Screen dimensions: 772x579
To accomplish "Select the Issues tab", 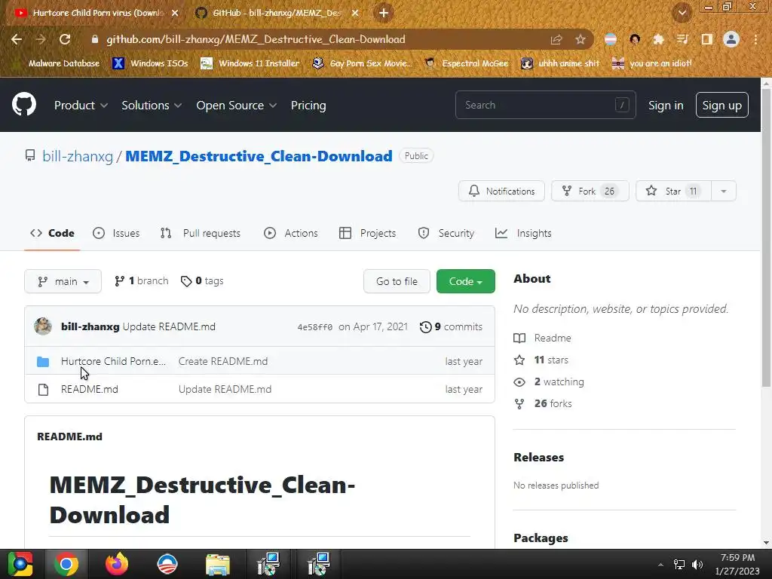I will tap(116, 234).
